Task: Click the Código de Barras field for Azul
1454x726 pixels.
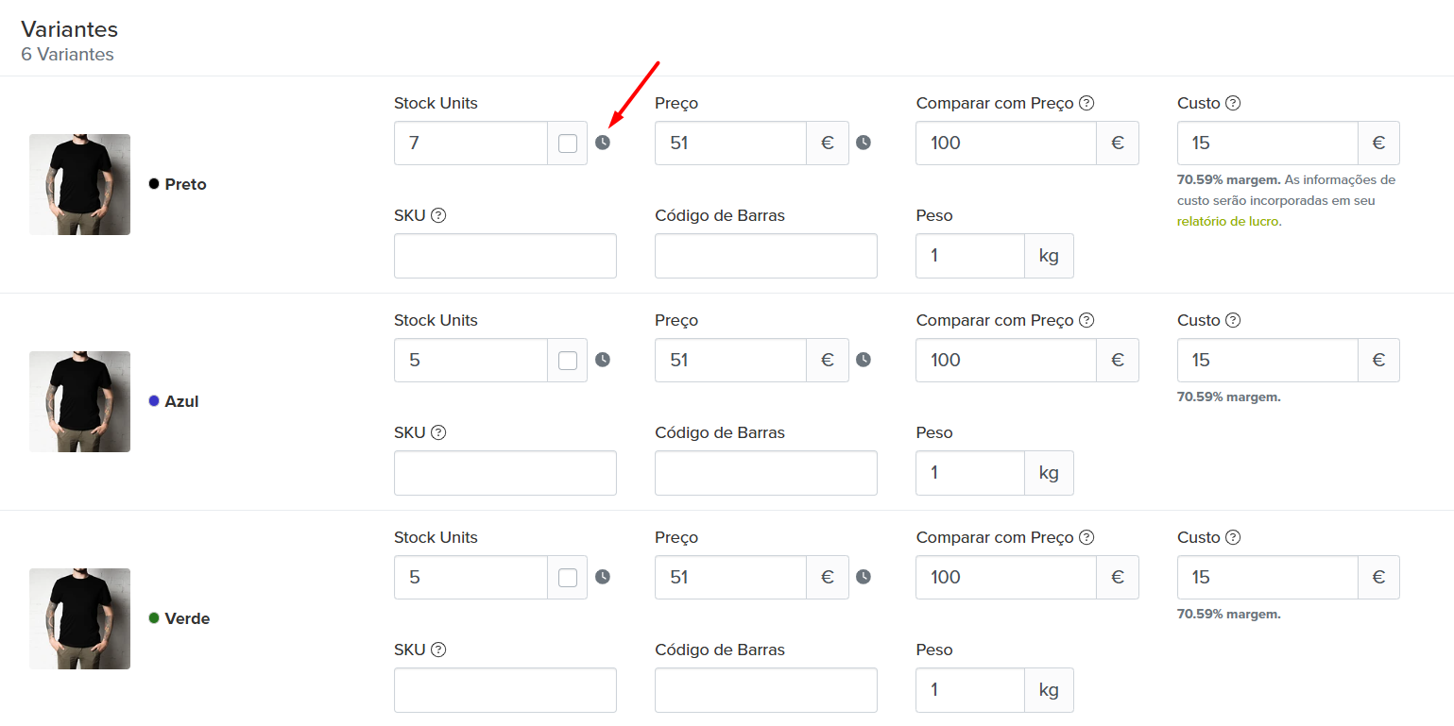Action: click(765, 473)
